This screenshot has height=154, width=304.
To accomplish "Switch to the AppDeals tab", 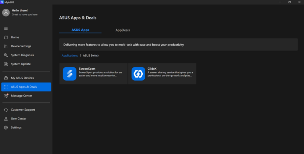I will (x=123, y=30).
